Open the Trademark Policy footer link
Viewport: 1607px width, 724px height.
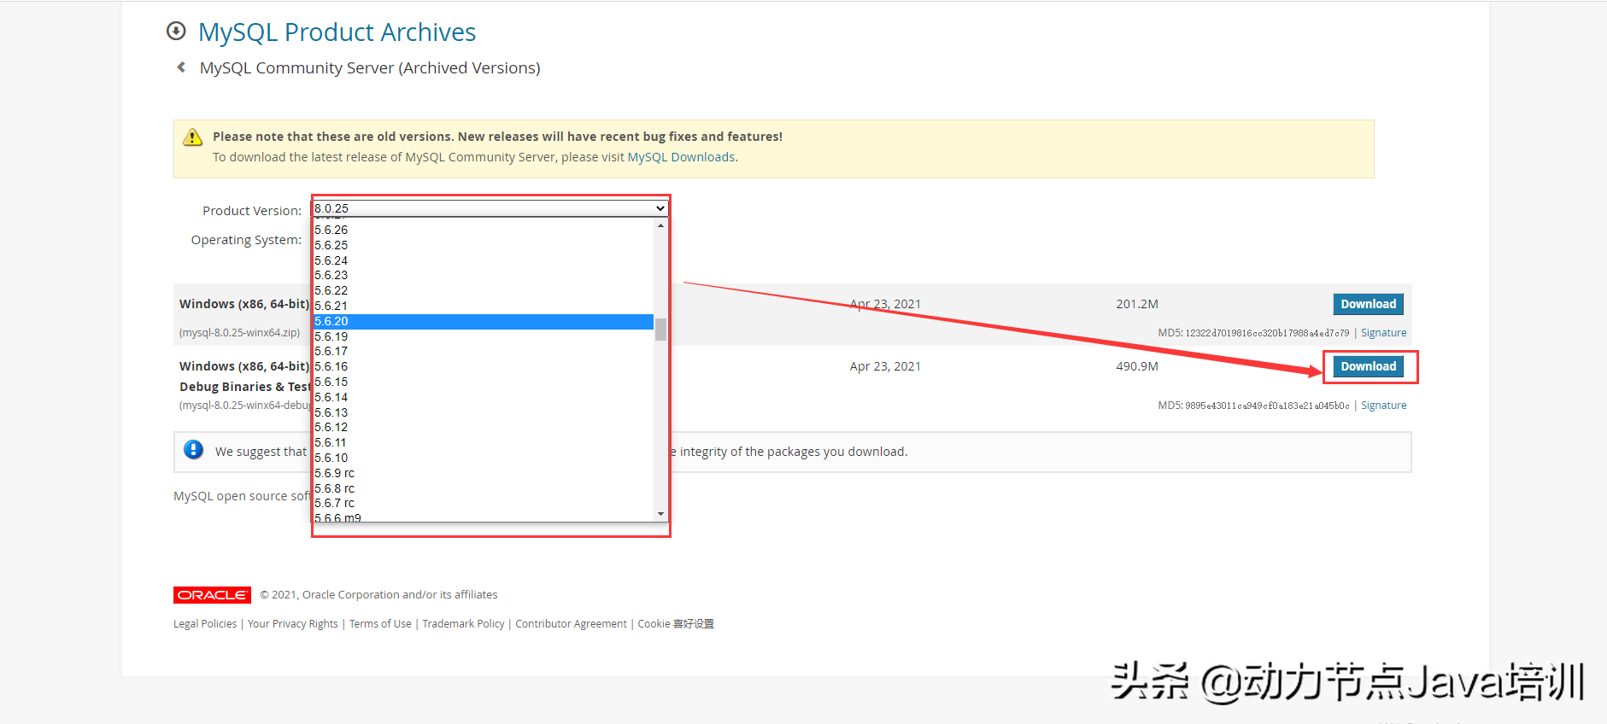point(463,624)
